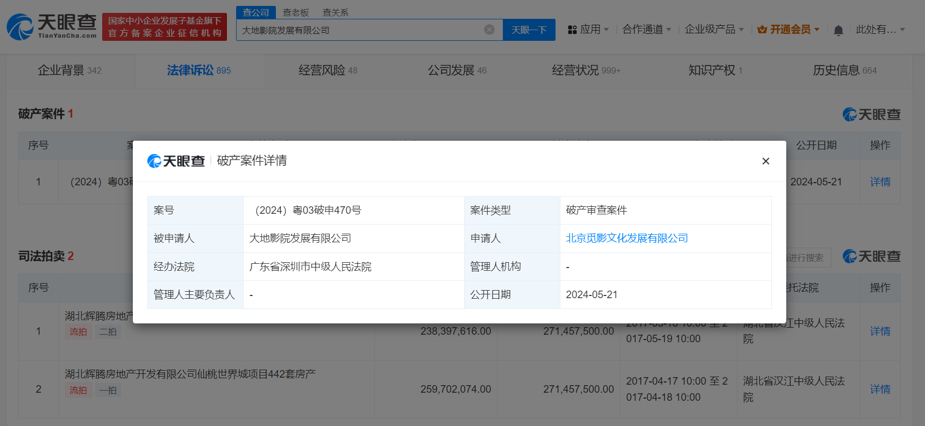
Task: Click dialog publish date 2024-05-21
Action: [x=592, y=294]
